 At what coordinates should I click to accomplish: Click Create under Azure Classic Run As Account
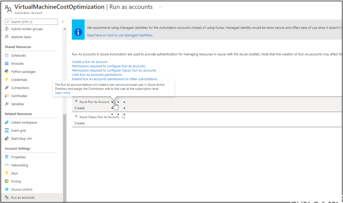pos(79,123)
